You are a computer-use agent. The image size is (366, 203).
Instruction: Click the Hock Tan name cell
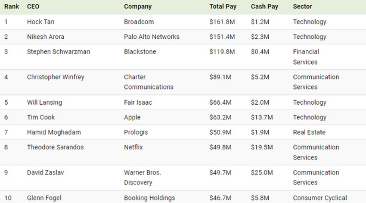40,22
